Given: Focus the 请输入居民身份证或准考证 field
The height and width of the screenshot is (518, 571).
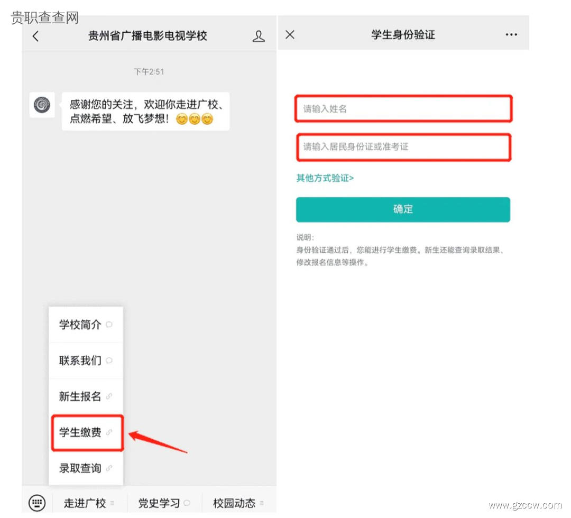Looking at the screenshot, I should 403,147.
